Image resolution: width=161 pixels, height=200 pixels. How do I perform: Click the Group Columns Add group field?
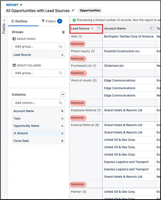click(x=38, y=73)
